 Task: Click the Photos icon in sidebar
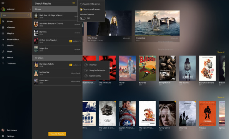3,57
